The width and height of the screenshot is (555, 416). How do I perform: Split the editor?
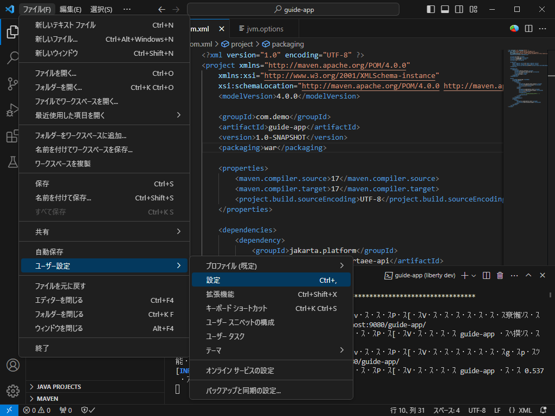coord(528,29)
